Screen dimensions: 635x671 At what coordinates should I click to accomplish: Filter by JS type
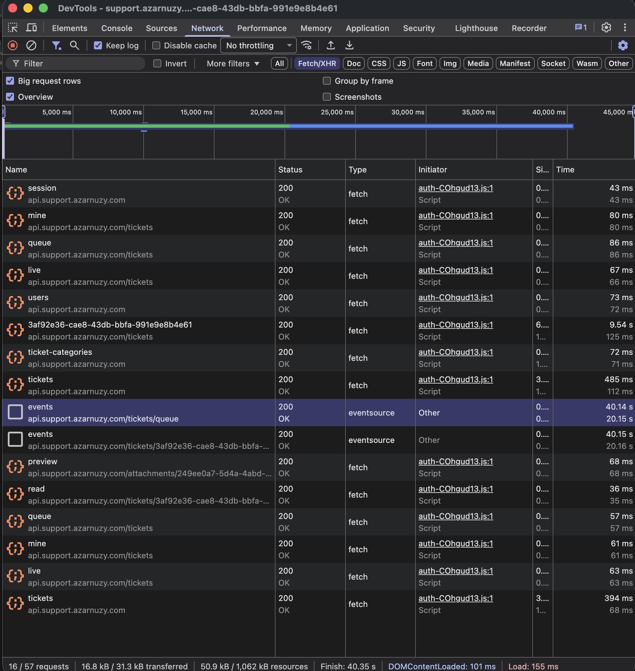point(401,63)
